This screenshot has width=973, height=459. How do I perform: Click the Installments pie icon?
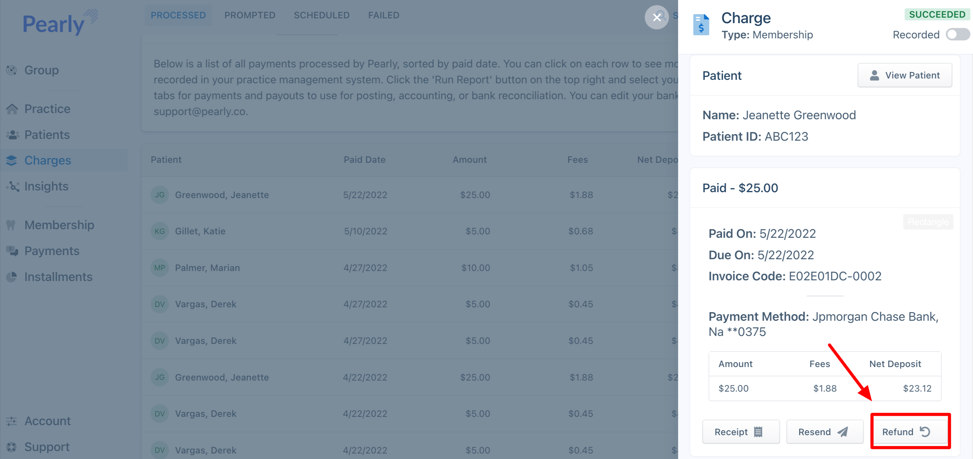point(12,277)
